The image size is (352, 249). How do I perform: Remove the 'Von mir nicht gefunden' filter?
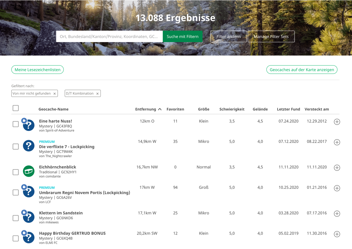pos(55,94)
